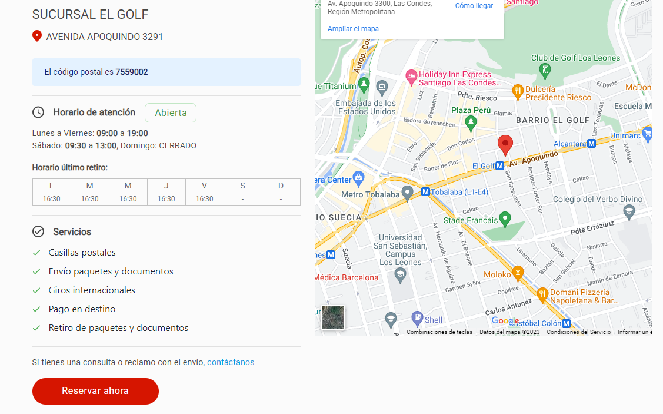Click the checkmark circle icon beside Servicios
Screen dimensions: 663x414
(x=38, y=231)
